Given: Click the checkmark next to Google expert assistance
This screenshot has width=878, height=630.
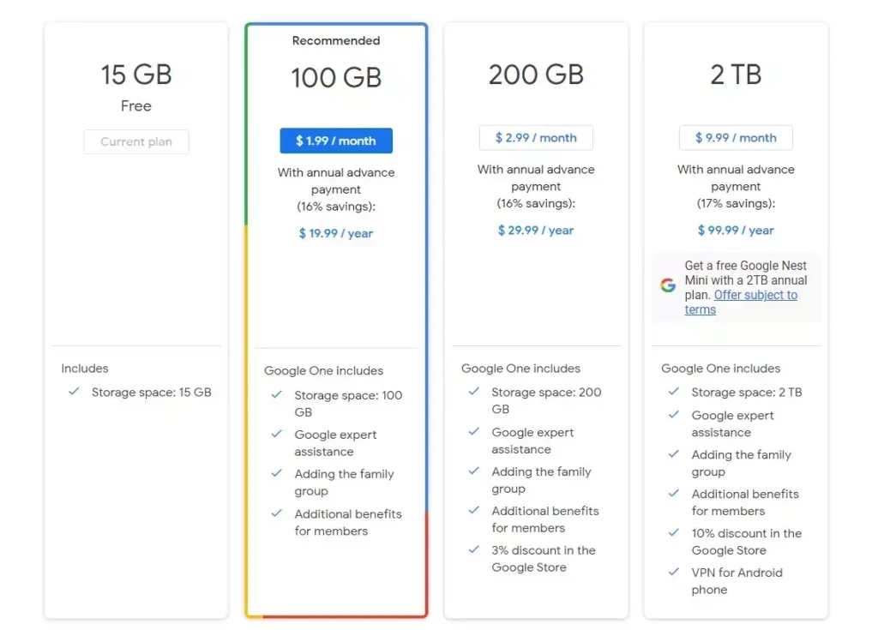Looking at the screenshot, I should [276, 435].
